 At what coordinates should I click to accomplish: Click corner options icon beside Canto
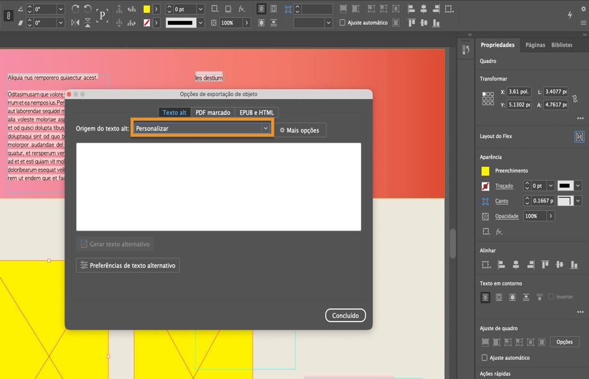coord(486,202)
